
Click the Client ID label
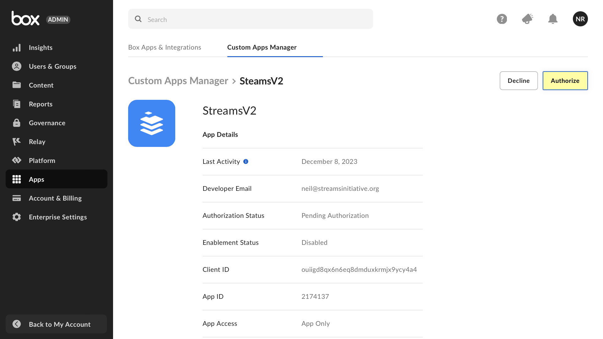[x=216, y=269]
